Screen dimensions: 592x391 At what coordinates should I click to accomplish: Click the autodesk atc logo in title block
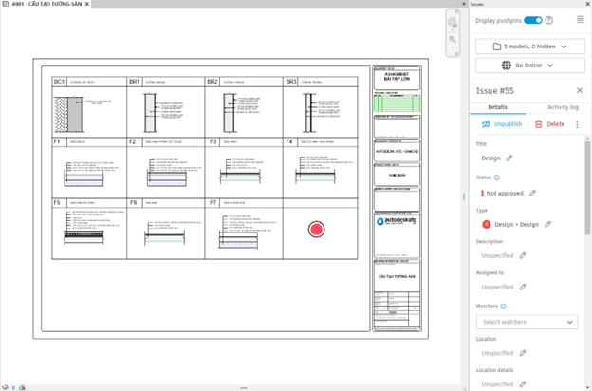tap(397, 222)
